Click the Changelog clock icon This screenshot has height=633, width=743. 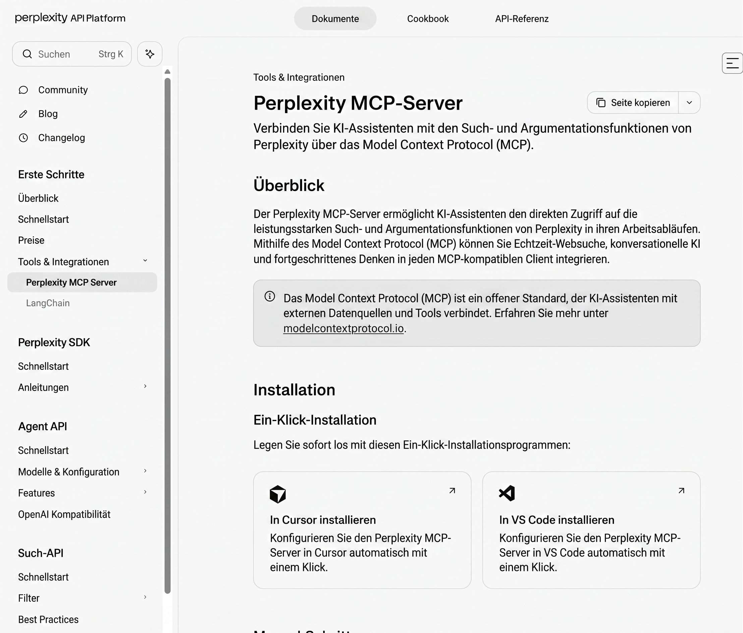point(23,138)
